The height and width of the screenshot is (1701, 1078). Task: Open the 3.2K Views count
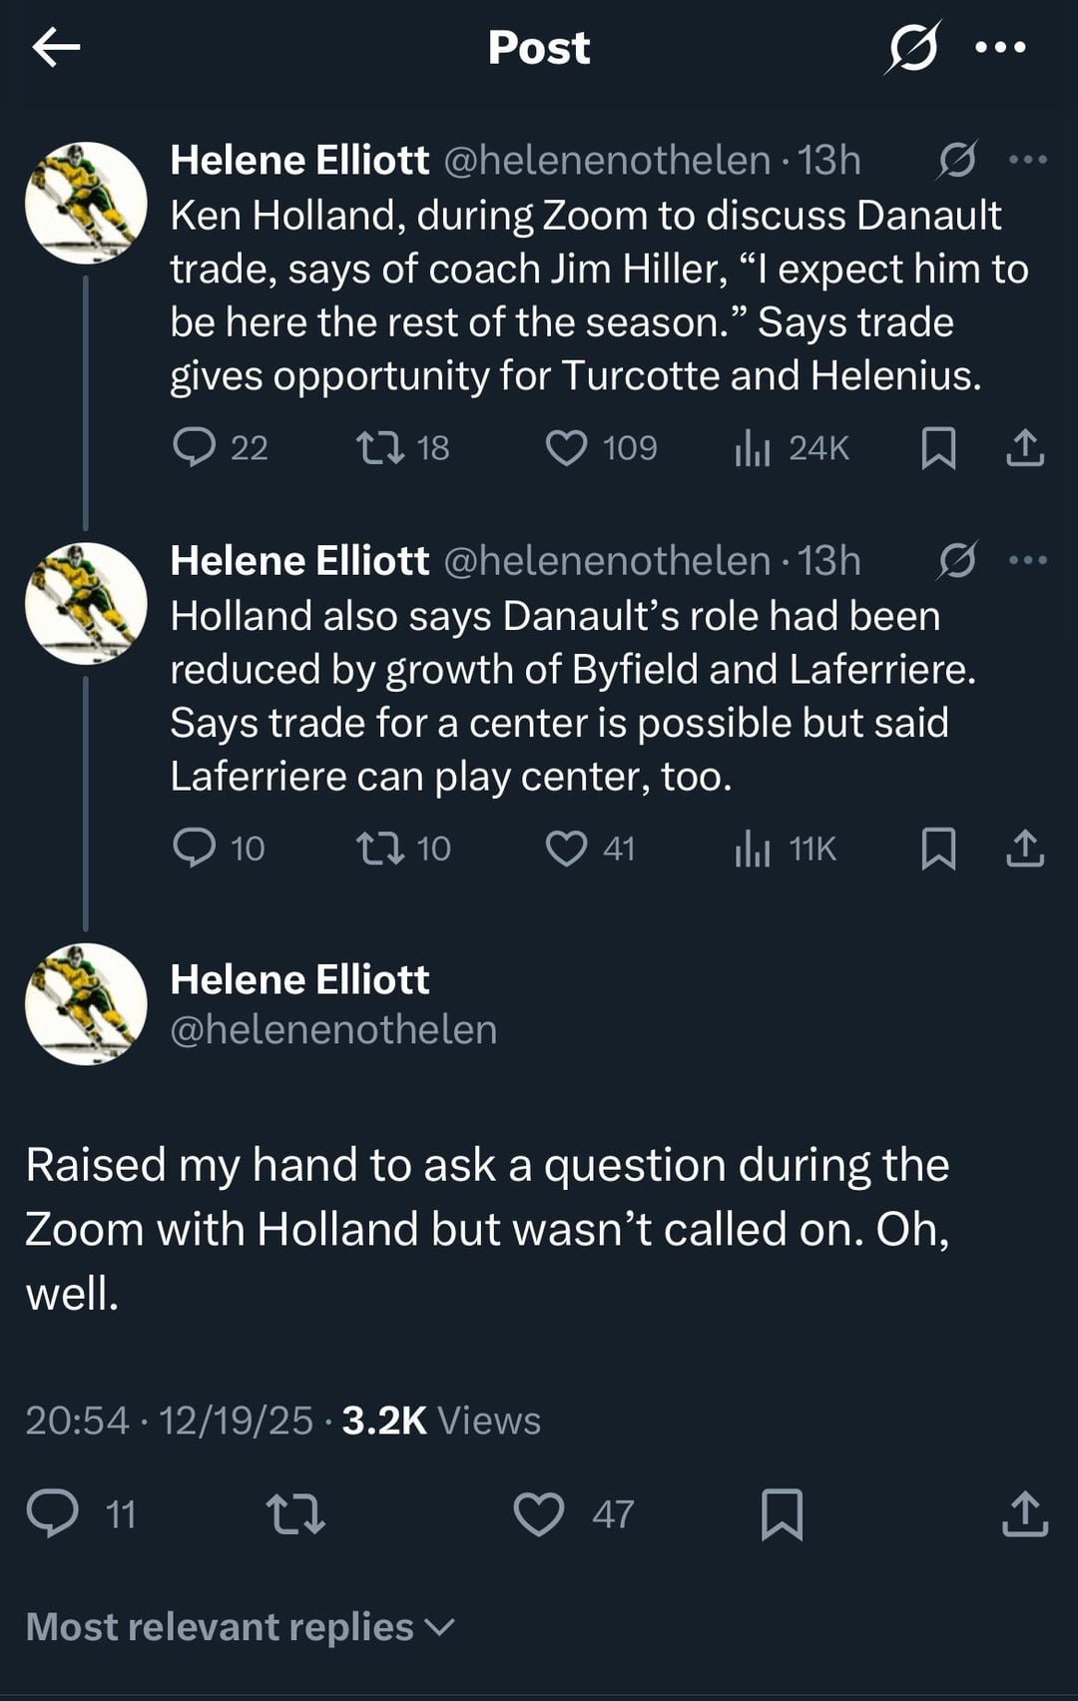point(440,1420)
